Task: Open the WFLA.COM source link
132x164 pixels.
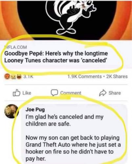Action: (15, 47)
